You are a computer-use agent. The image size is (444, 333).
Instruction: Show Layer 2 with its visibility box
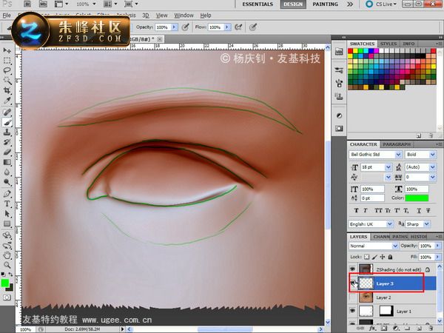[x=352, y=297]
